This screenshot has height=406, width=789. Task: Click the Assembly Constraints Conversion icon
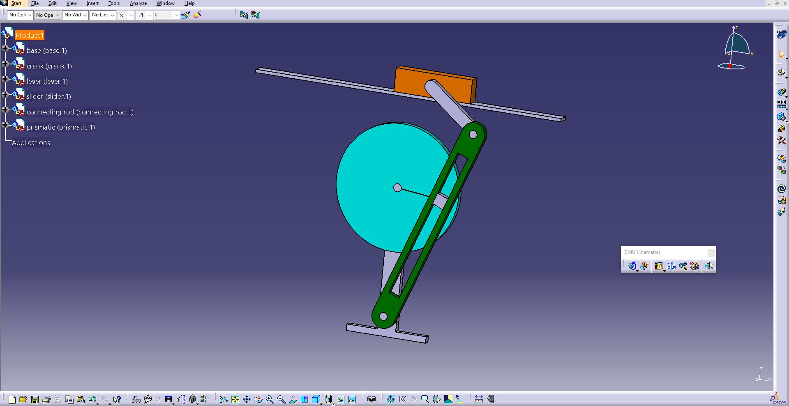point(683,266)
